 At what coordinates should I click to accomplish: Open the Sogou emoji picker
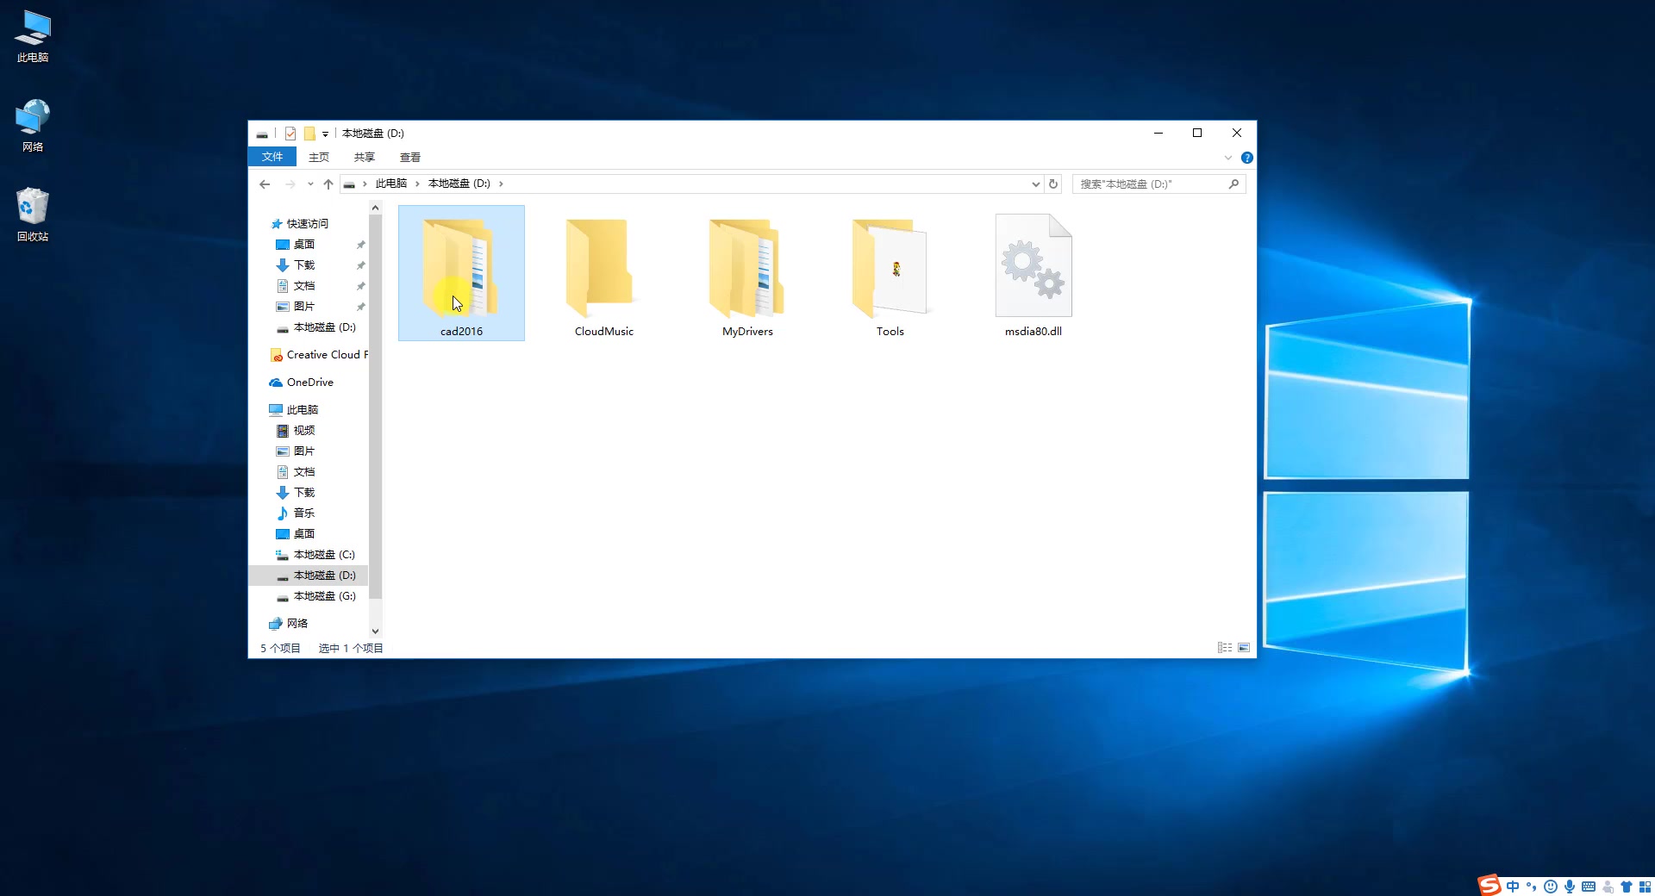click(x=1551, y=886)
